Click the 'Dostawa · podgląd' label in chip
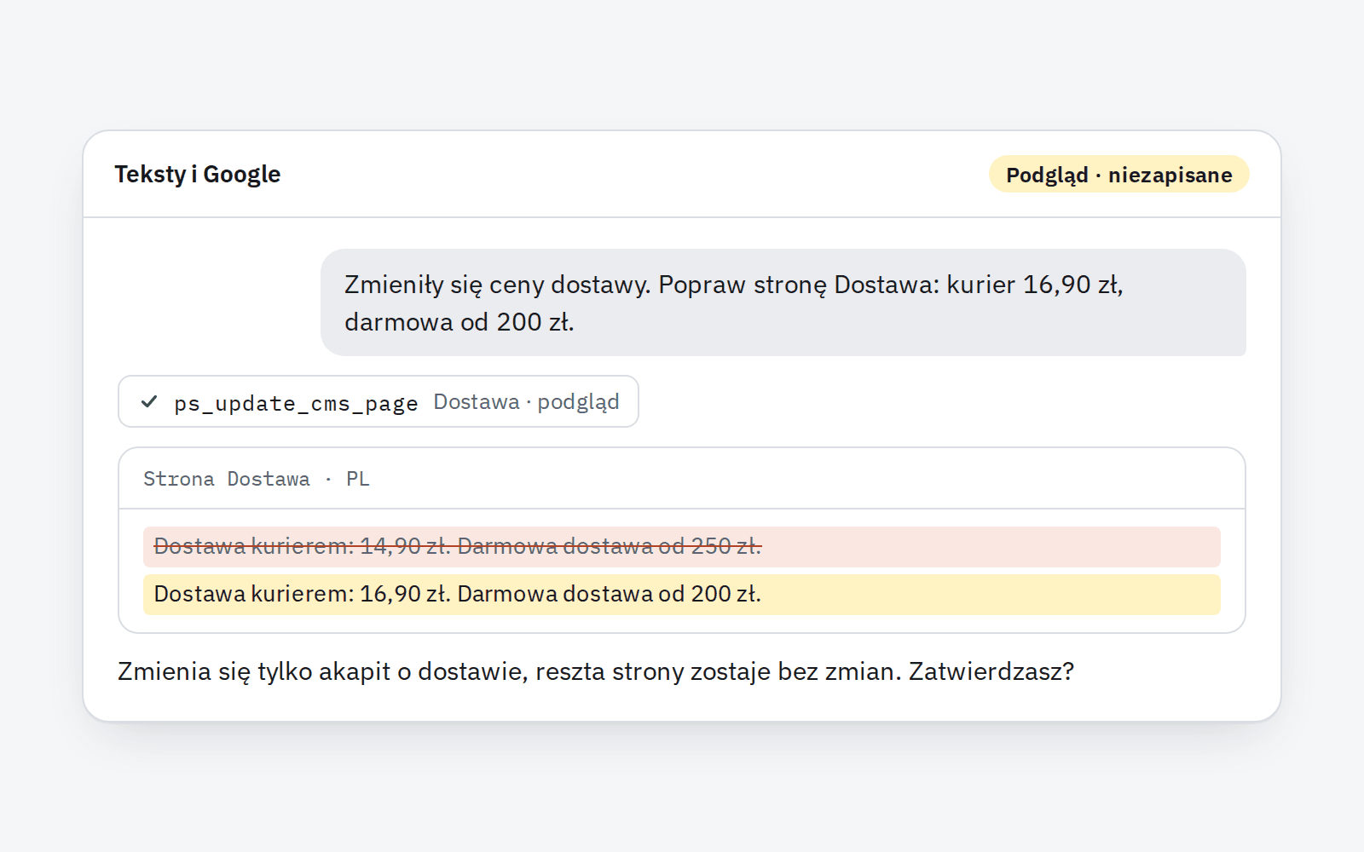The width and height of the screenshot is (1364, 852). (526, 402)
